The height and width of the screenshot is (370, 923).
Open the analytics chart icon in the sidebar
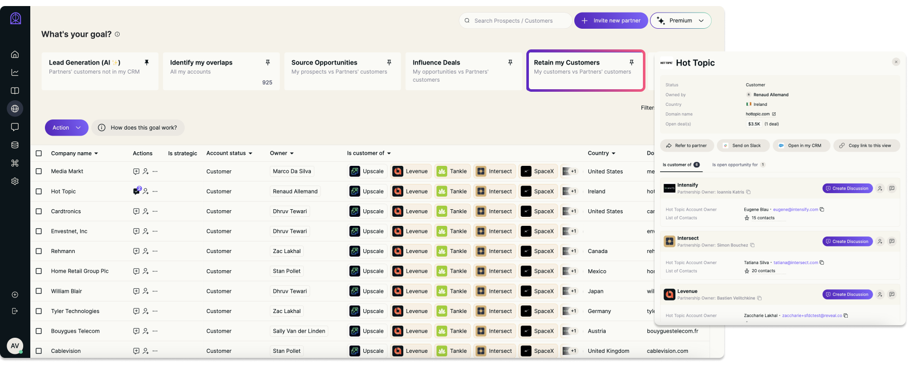coord(15,73)
